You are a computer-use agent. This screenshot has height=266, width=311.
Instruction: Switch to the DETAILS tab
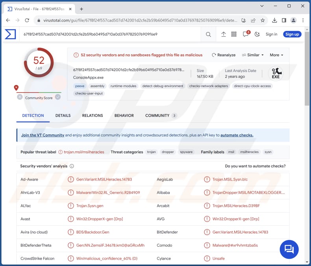click(63, 116)
